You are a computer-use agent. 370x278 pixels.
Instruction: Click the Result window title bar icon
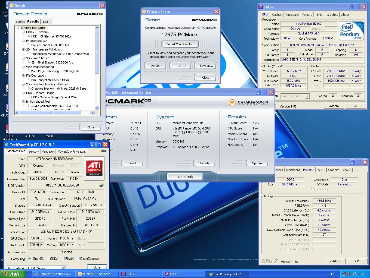coord(11,5)
